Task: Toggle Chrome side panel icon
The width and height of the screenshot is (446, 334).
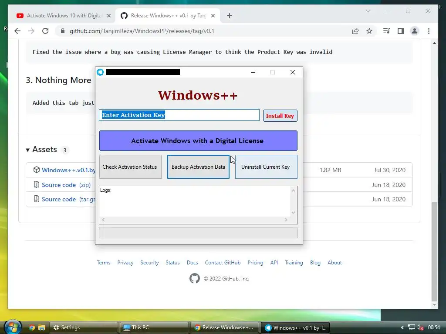Action: 401,31
